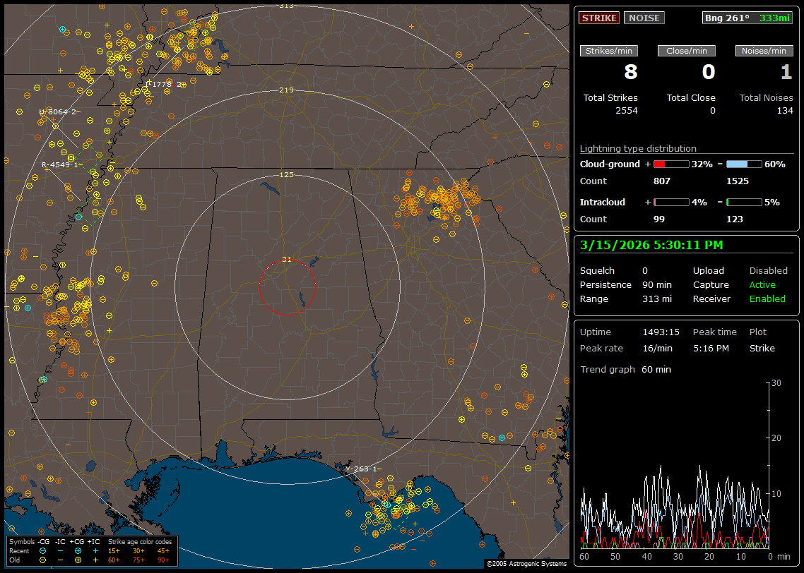The image size is (804, 573).
Task: Click the storm cell label I-1778-2
Action: pyautogui.click(x=165, y=84)
